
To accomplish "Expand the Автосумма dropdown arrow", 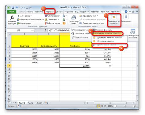I will 31,16.
